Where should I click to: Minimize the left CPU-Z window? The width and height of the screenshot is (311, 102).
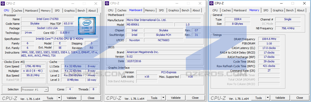pos(73,4)
